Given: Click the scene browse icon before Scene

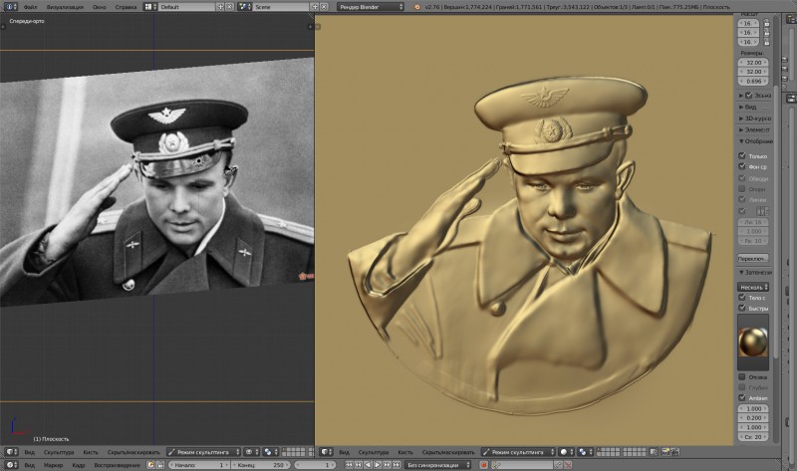Looking at the screenshot, I should 244,7.
